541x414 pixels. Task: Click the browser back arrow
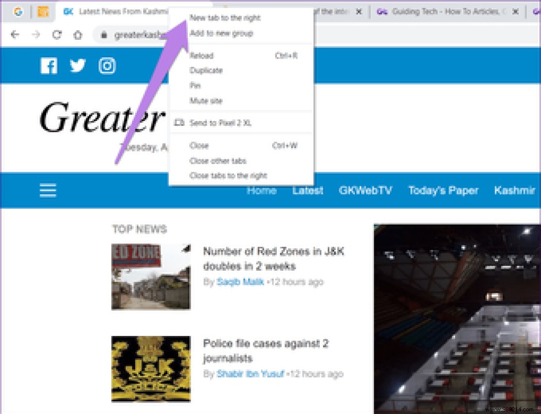[15, 34]
